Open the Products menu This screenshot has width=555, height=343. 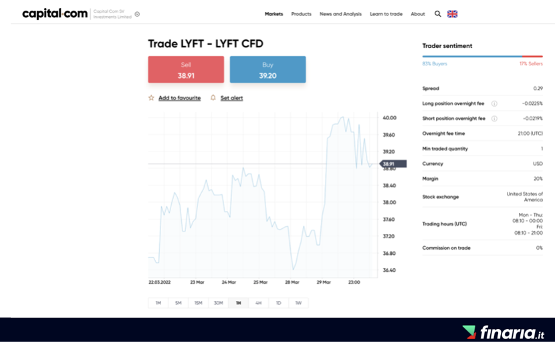[x=301, y=14]
